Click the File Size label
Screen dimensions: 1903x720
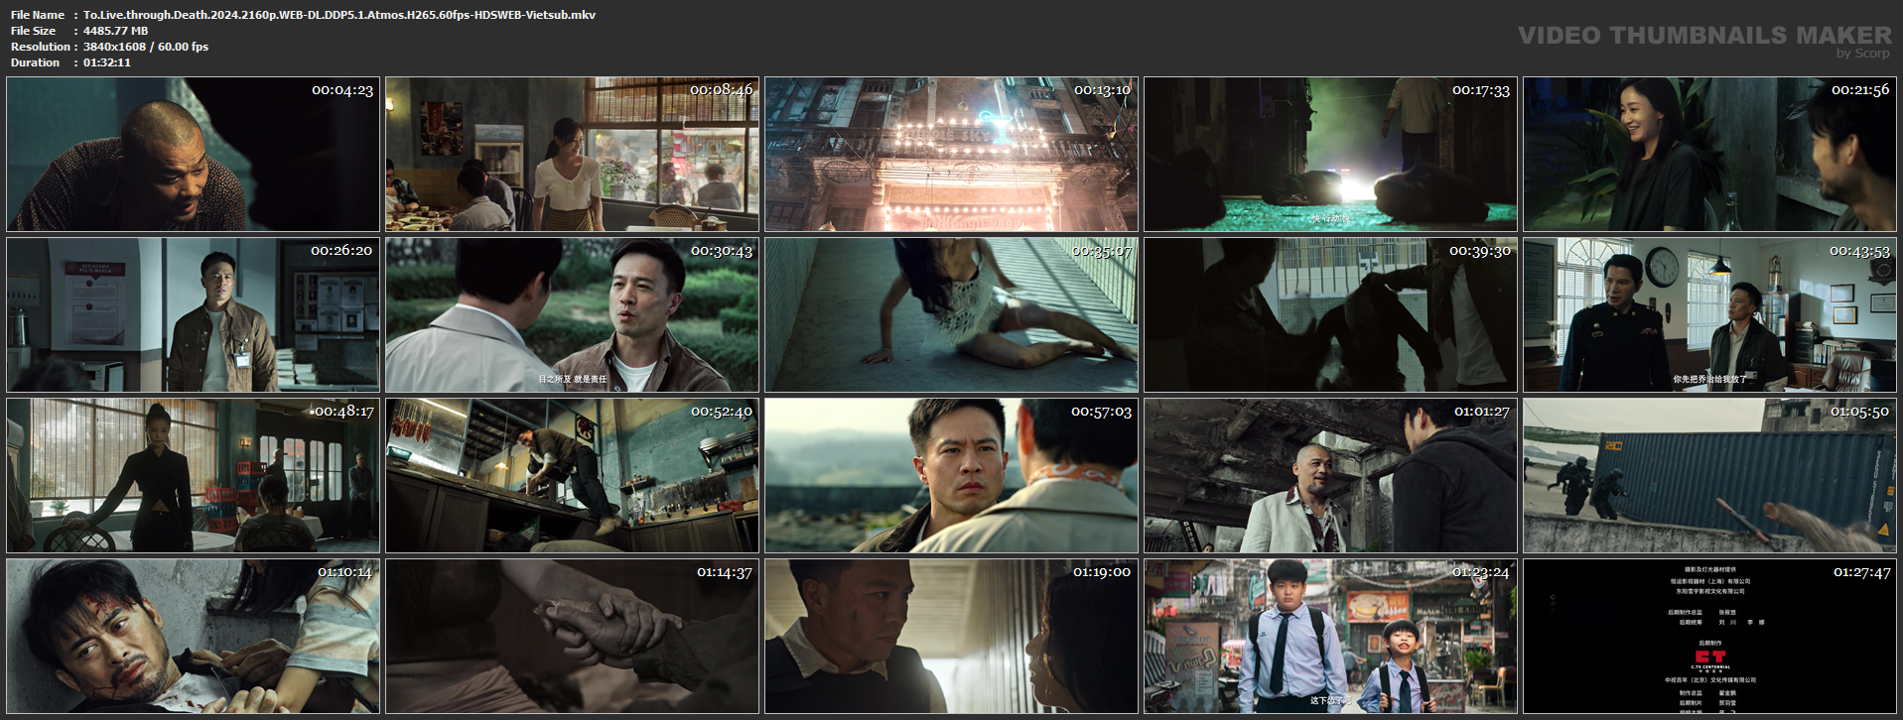coord(33,31)
